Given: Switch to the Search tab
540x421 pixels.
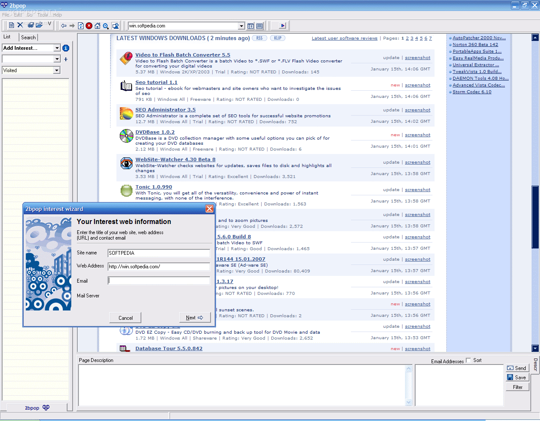Looking at the screenshot, I should tap(28, 38).
